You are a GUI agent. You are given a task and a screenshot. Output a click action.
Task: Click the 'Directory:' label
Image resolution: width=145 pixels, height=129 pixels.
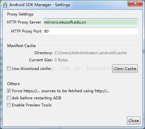[x=43, y=53]
